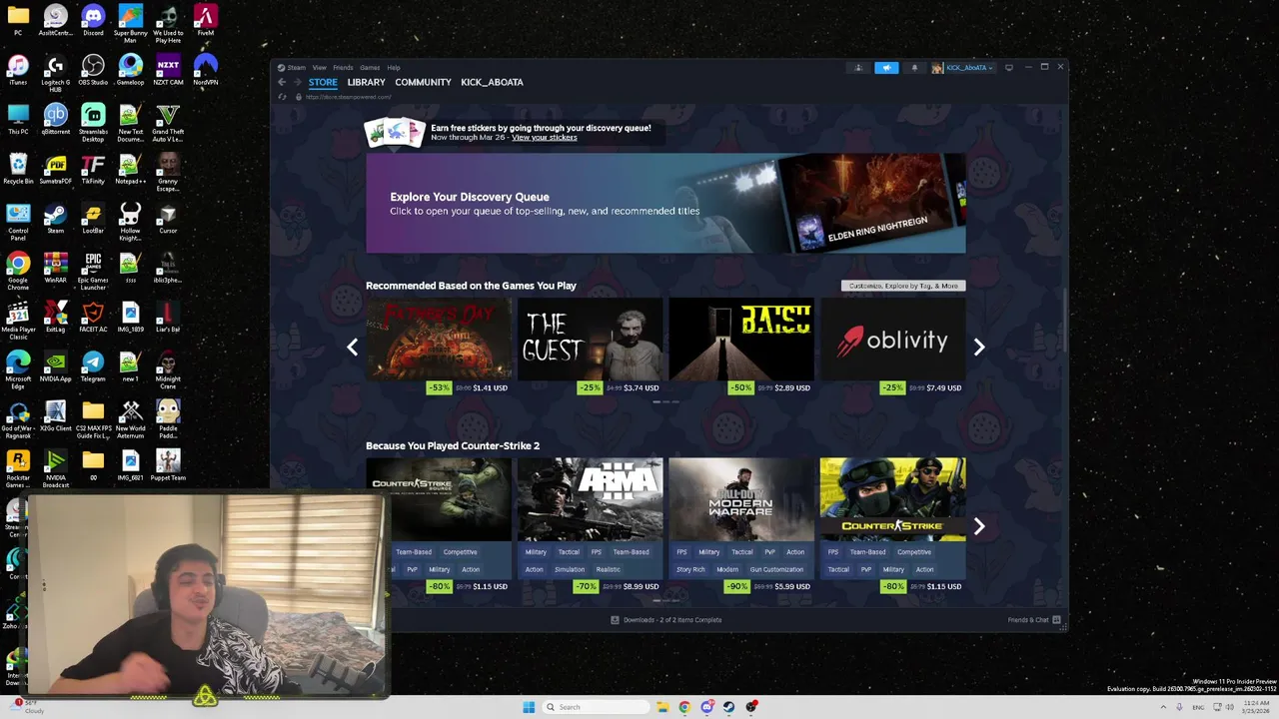Advance the Counter-Strike 2 carousel right arrow
The width and height of the screenshot is (1279, 719).
coord(979,526)
